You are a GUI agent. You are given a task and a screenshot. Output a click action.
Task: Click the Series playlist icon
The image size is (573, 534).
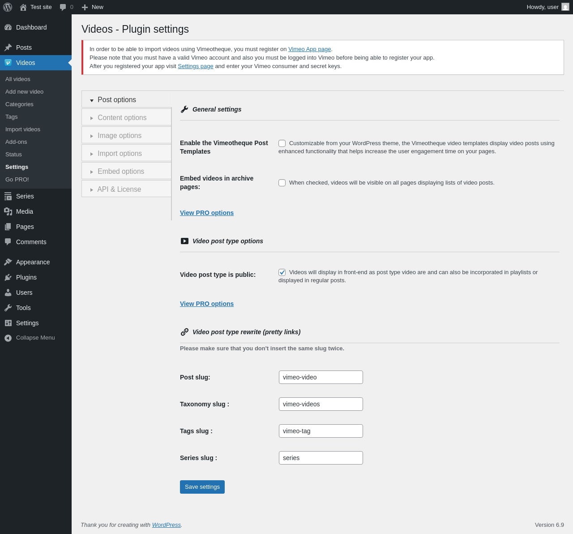click(8, 196)
